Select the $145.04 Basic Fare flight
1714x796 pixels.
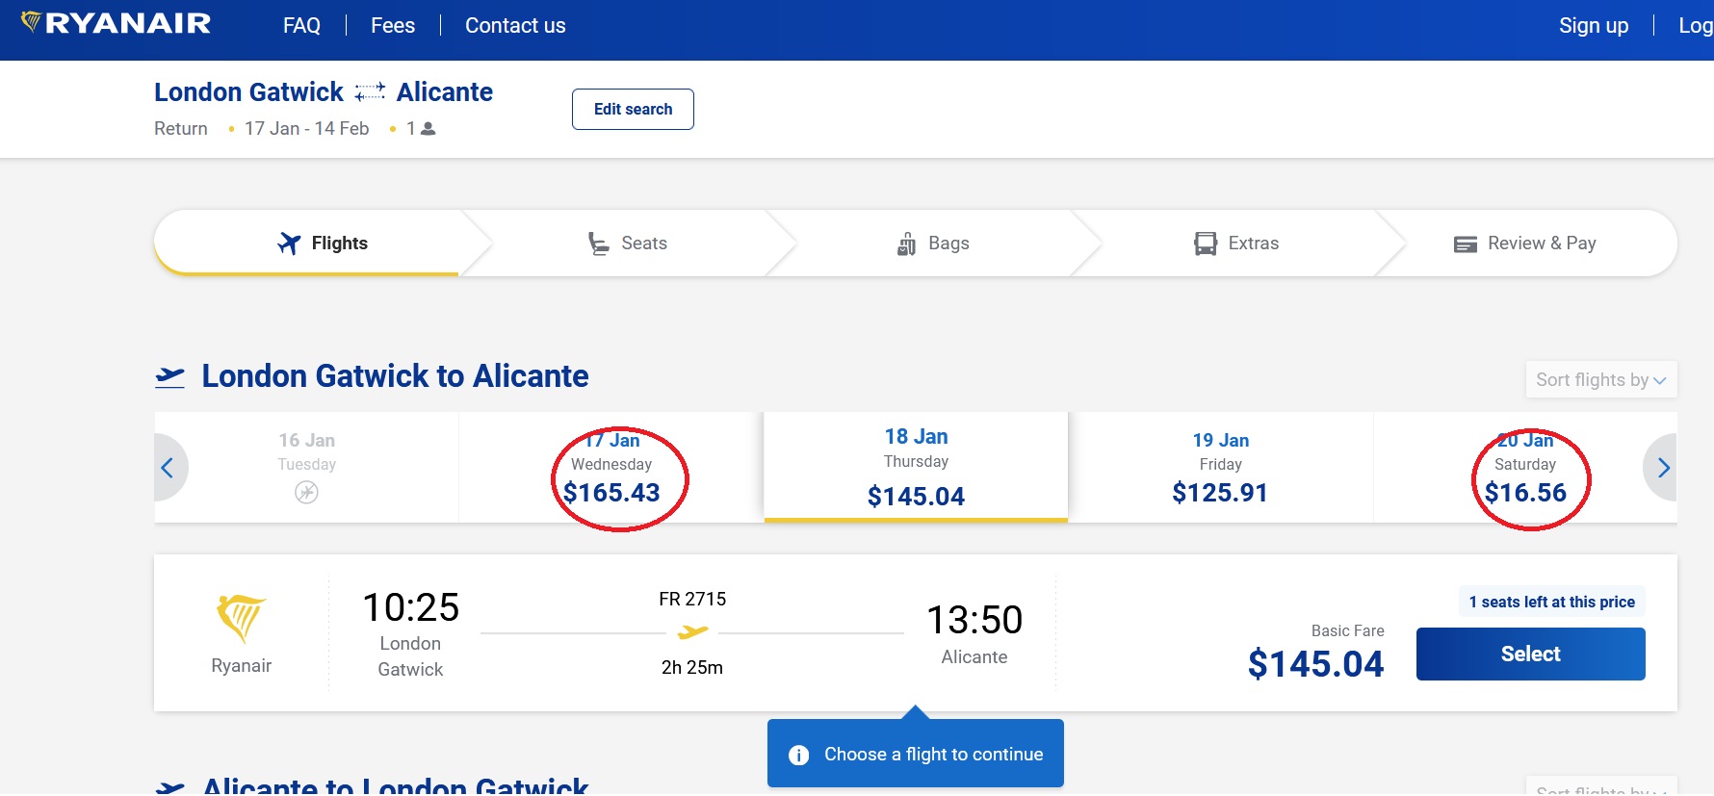coord(1530,655)
